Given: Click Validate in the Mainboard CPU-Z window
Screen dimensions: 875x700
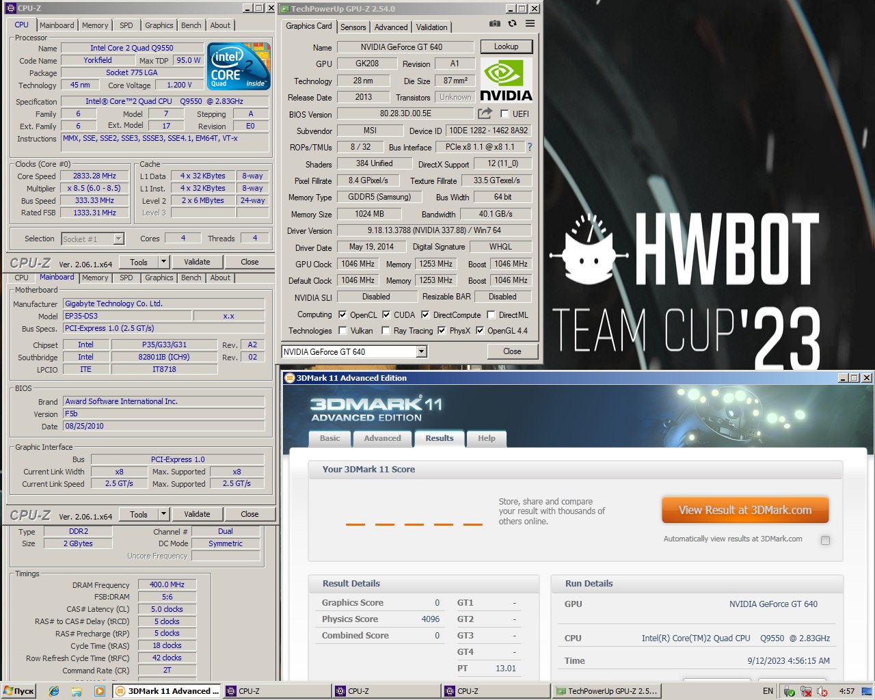Looking at the screenshot, I should (x=197, y=514).
